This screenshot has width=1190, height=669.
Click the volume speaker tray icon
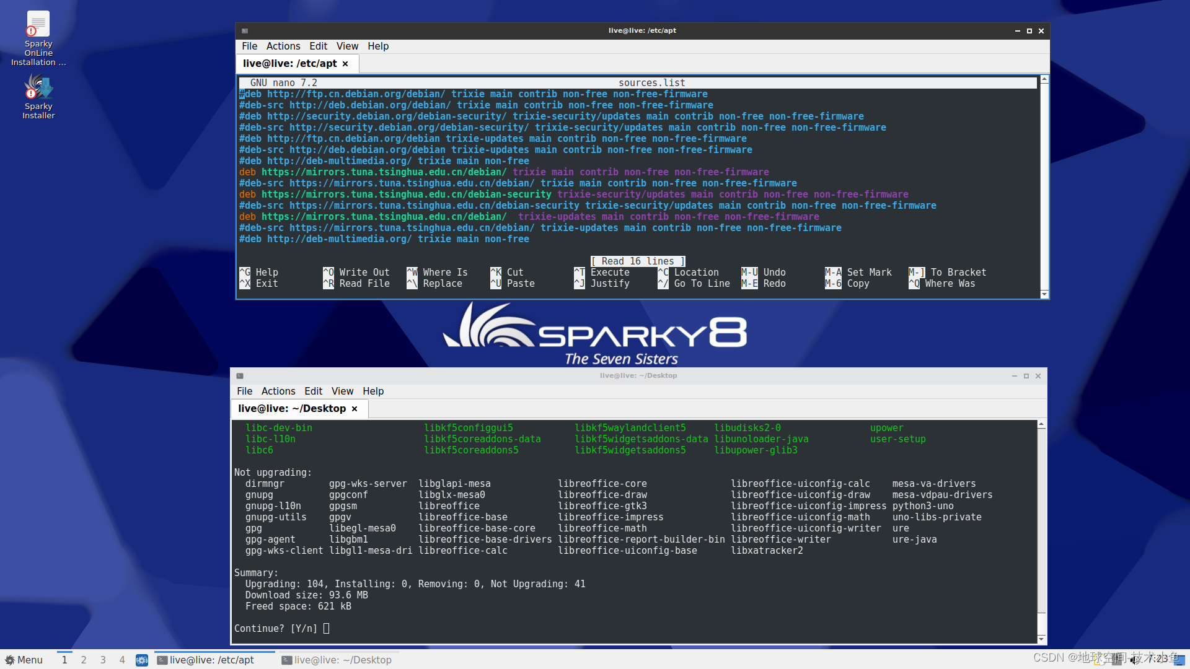(x=1134, y=659)
